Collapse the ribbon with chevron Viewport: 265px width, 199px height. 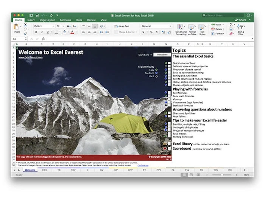[x=250, y=20]
